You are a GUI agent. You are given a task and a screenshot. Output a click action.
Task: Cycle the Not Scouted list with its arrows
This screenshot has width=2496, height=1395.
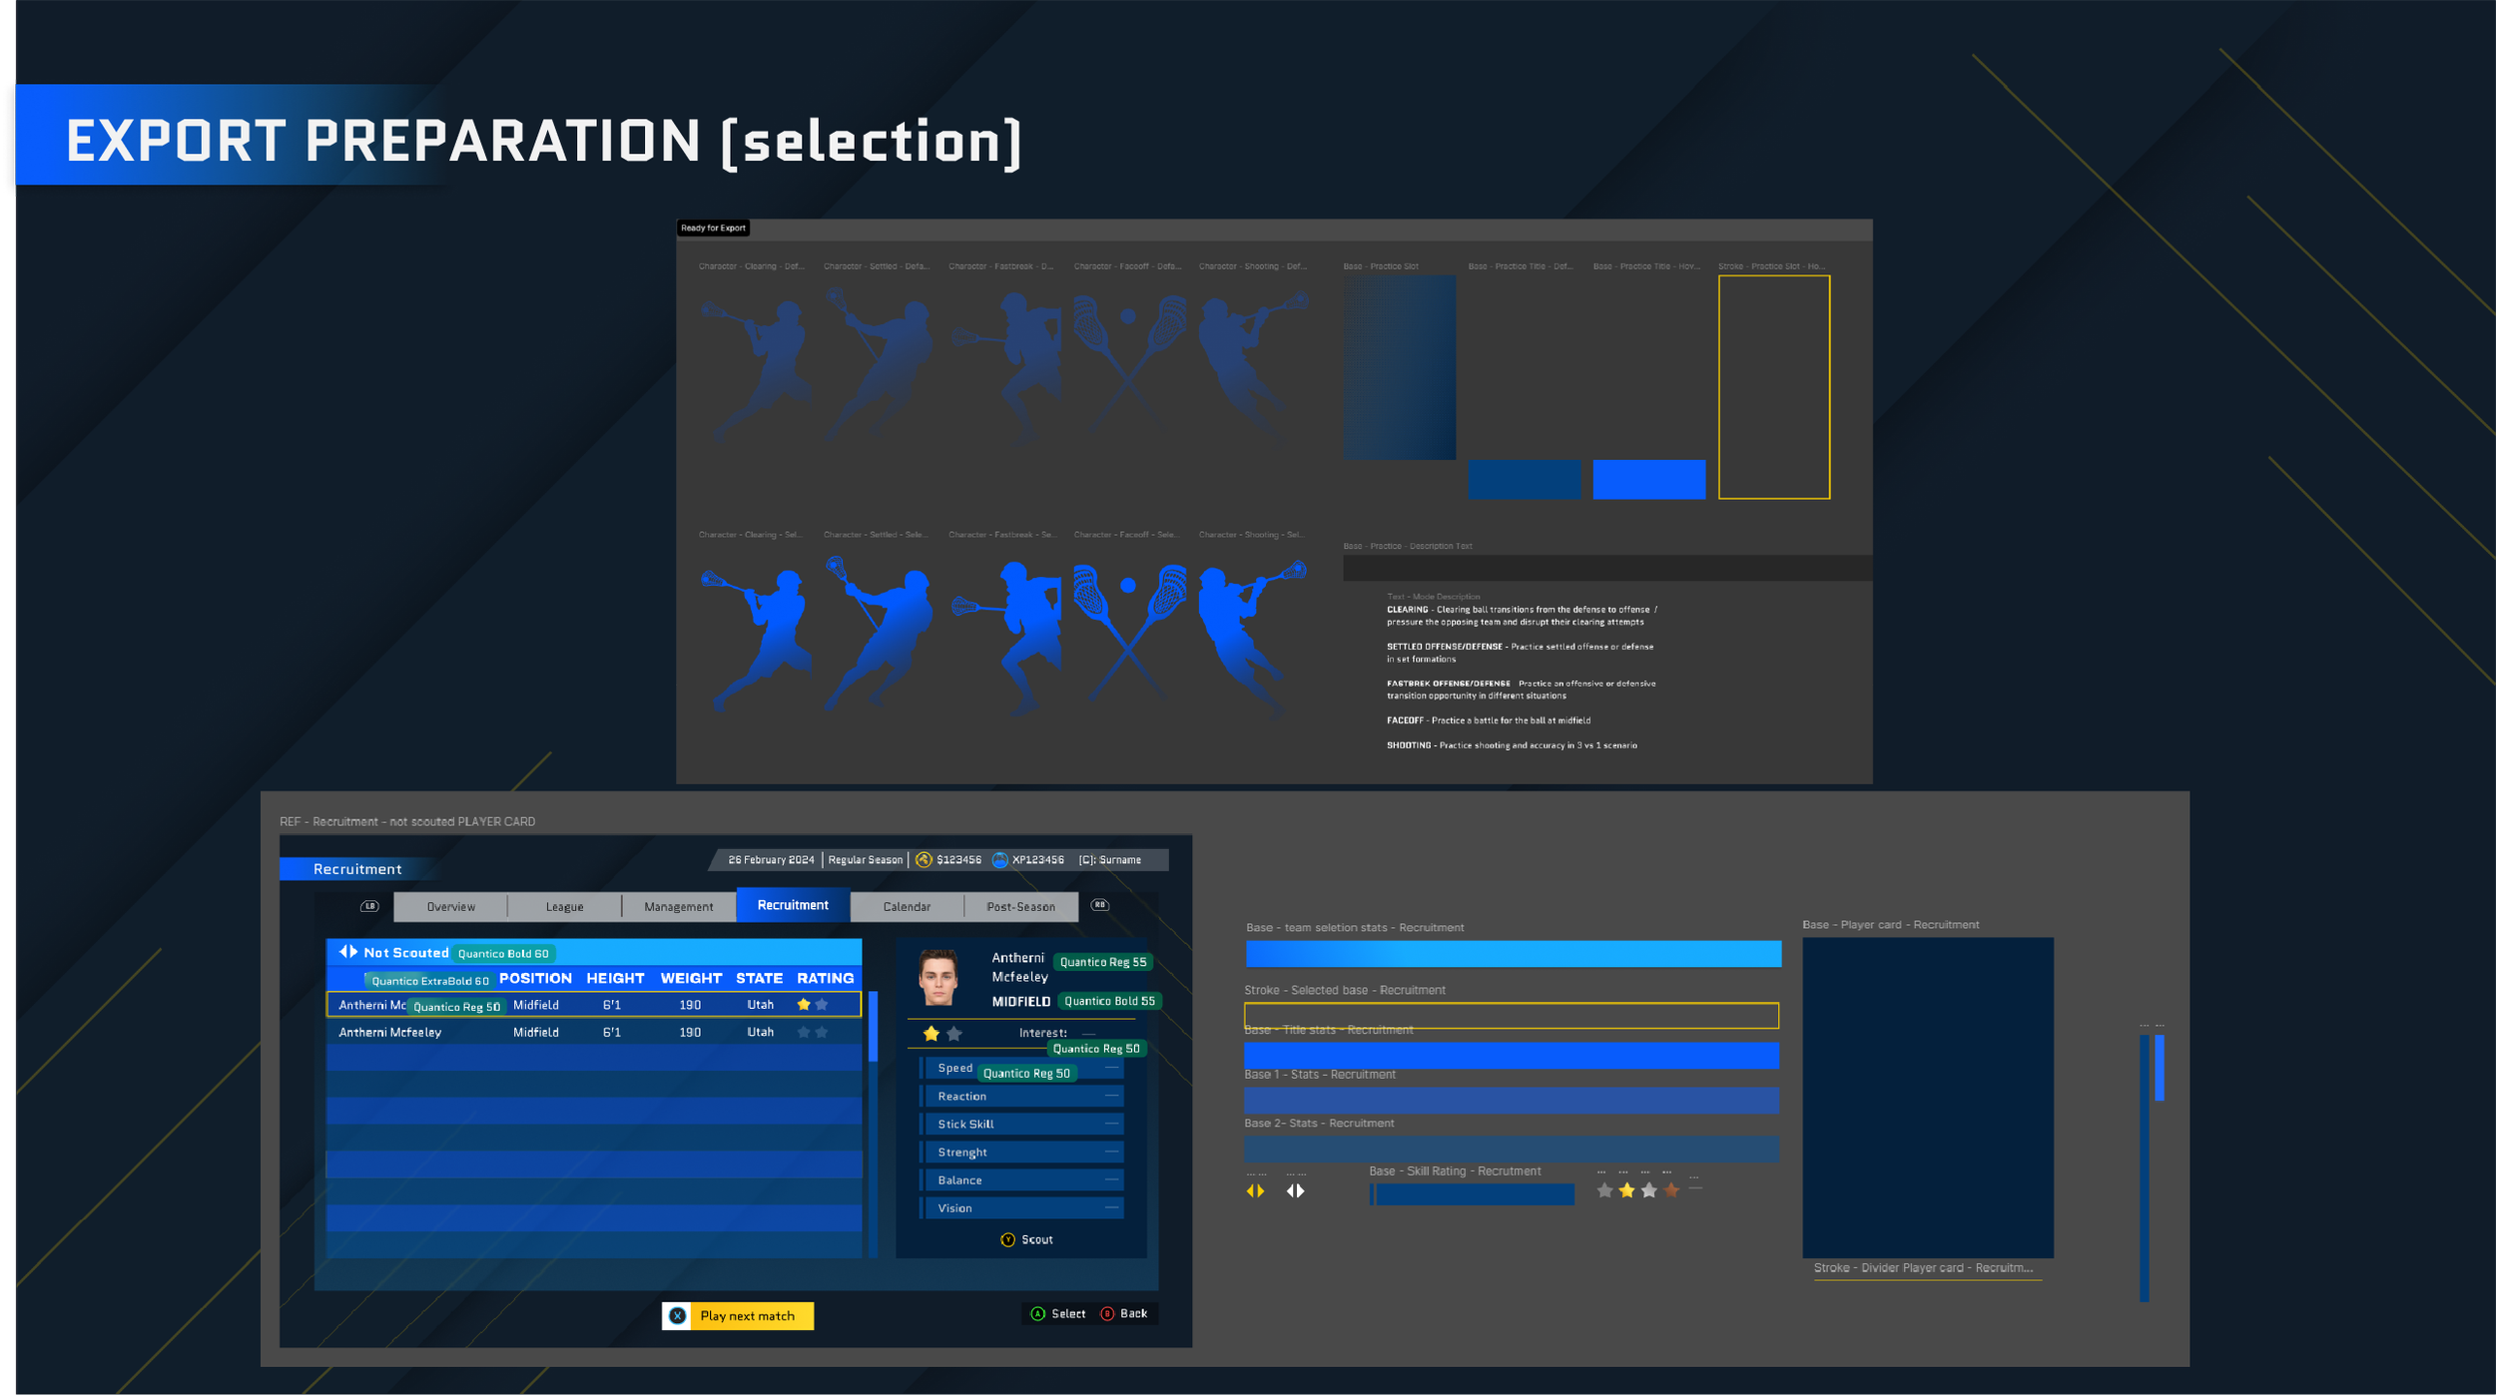(x=348, y=952)
